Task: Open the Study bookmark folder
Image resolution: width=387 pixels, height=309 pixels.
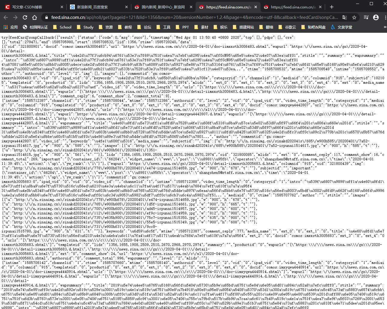Action: pyautogui.click(x=85, y=27)
